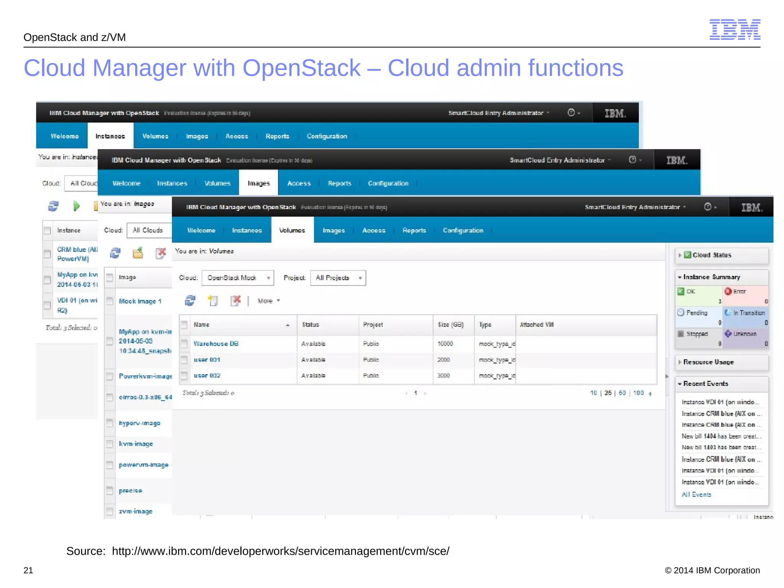This screenshot has height=588, width=784.
Task: Open the Project dropdown showing All Projects
Action: click(338, 278)
